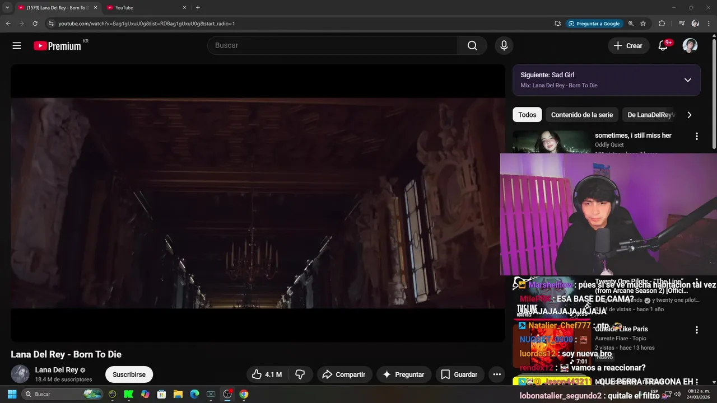Open the 'Outside Like Paris' video title
The height and width of the screenshot is (403, 717).
click(621, 329)
